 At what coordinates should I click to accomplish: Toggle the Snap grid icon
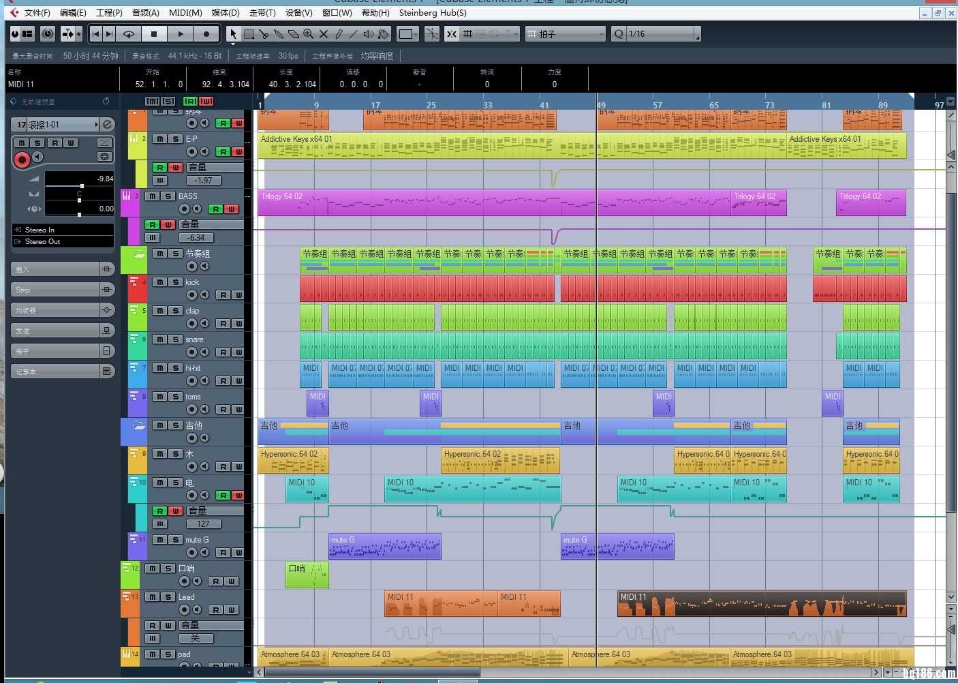pyautogui.click(x=467, y=33)
